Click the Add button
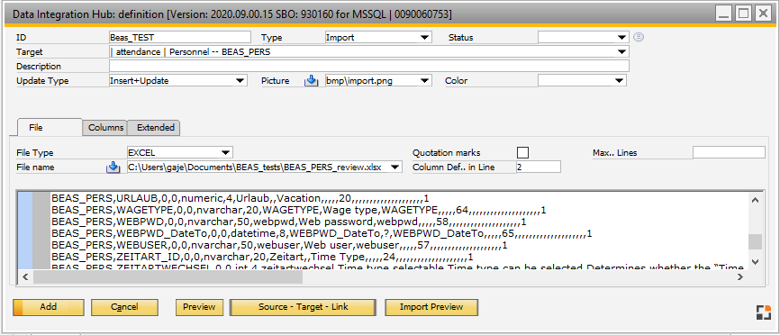This screenshot has height=335, width=780. click(49, 307)
